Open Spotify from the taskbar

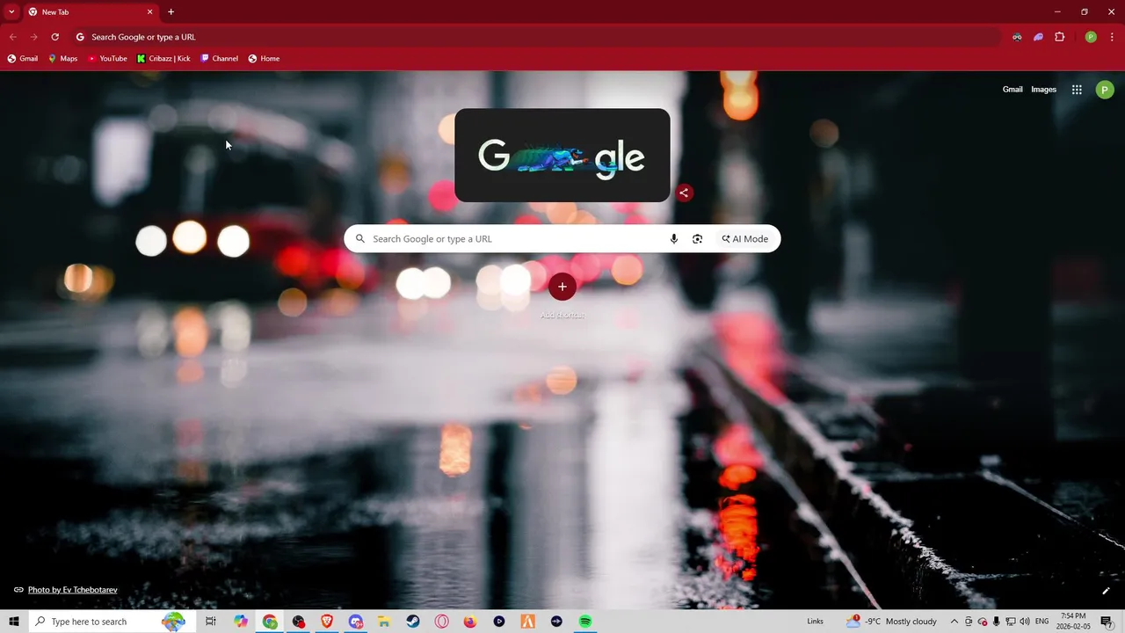[585, 622]
